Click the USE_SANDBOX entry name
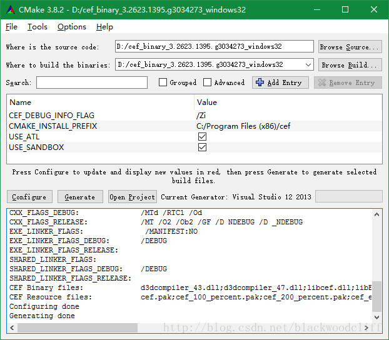Viewport: 389px width, 340px height. 36,147
